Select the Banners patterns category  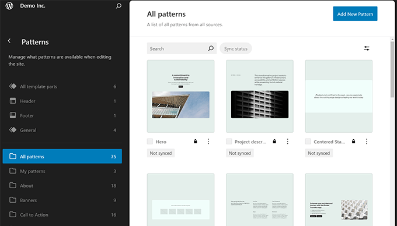[x=62, y=200]
